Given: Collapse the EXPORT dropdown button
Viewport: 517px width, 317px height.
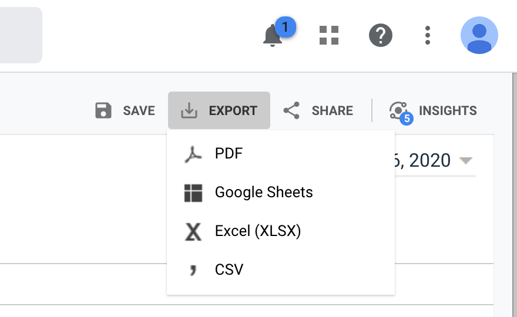Looking at the screenshot, I should [x=233, y=110].
